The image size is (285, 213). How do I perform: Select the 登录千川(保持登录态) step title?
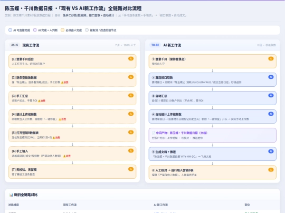click(169, 59)
